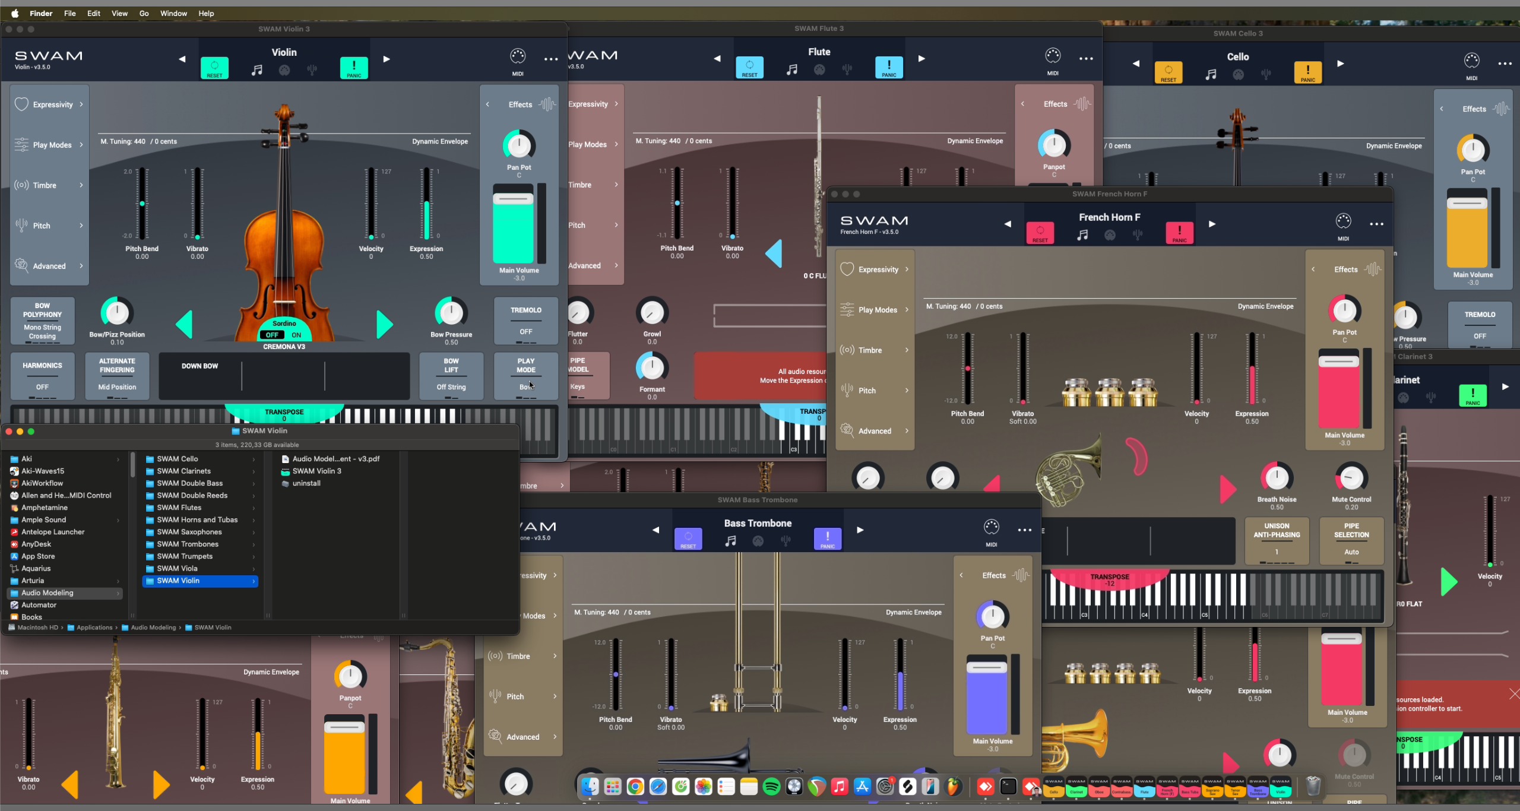Image resolution: width=1520 pixels, height=811 pixels.
Task: Click music note icon in Bass Trombone header
Action: coord(730,541)
